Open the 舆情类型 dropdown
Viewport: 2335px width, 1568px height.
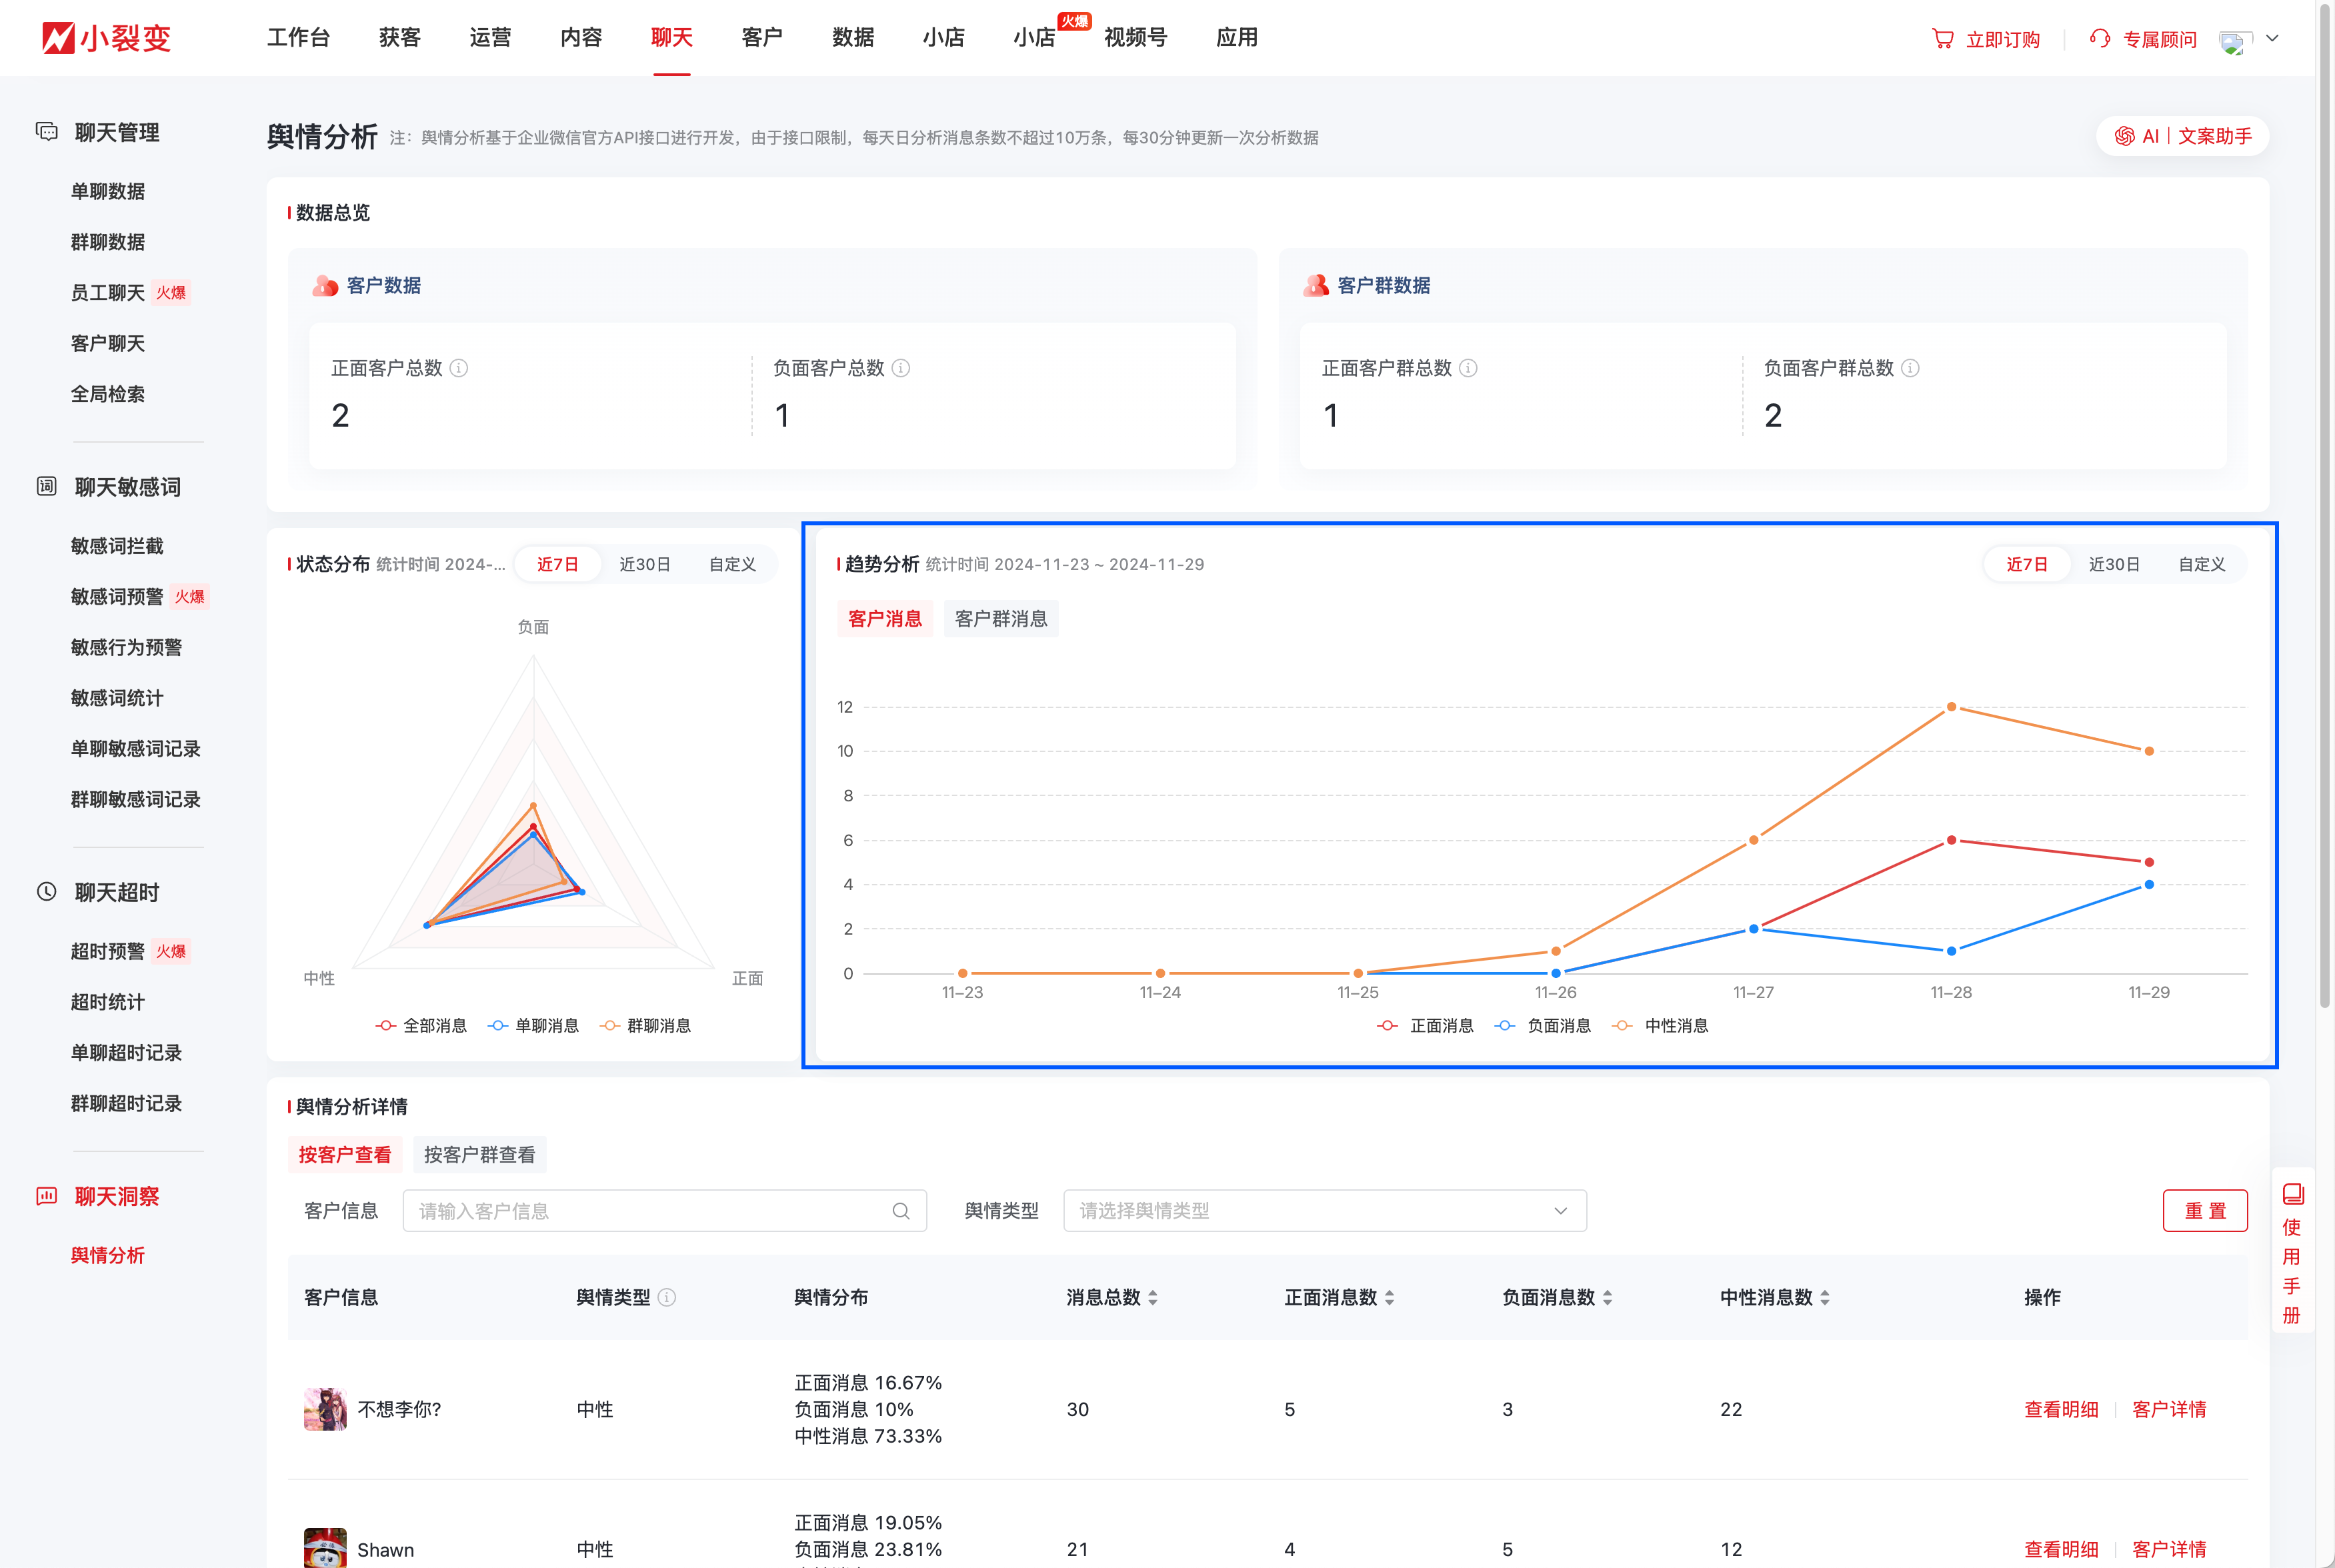pos(1324,1211)
